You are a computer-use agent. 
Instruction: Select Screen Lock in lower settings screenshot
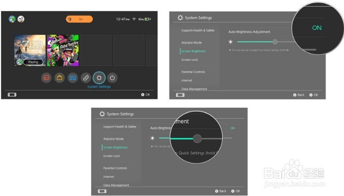coord(111,156)
